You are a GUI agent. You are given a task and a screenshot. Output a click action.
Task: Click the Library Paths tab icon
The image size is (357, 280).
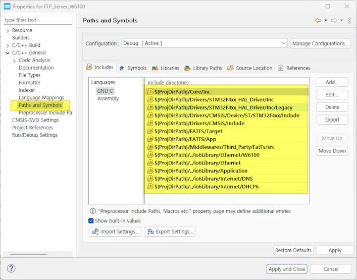[187, 68]
